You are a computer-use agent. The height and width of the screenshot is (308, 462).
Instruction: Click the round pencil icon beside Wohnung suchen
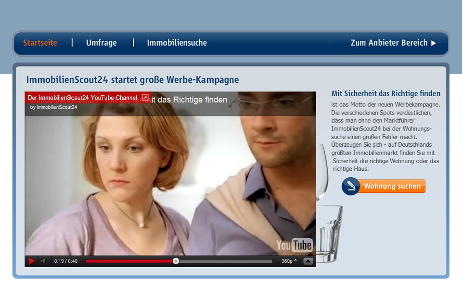(x=351, y=186)
